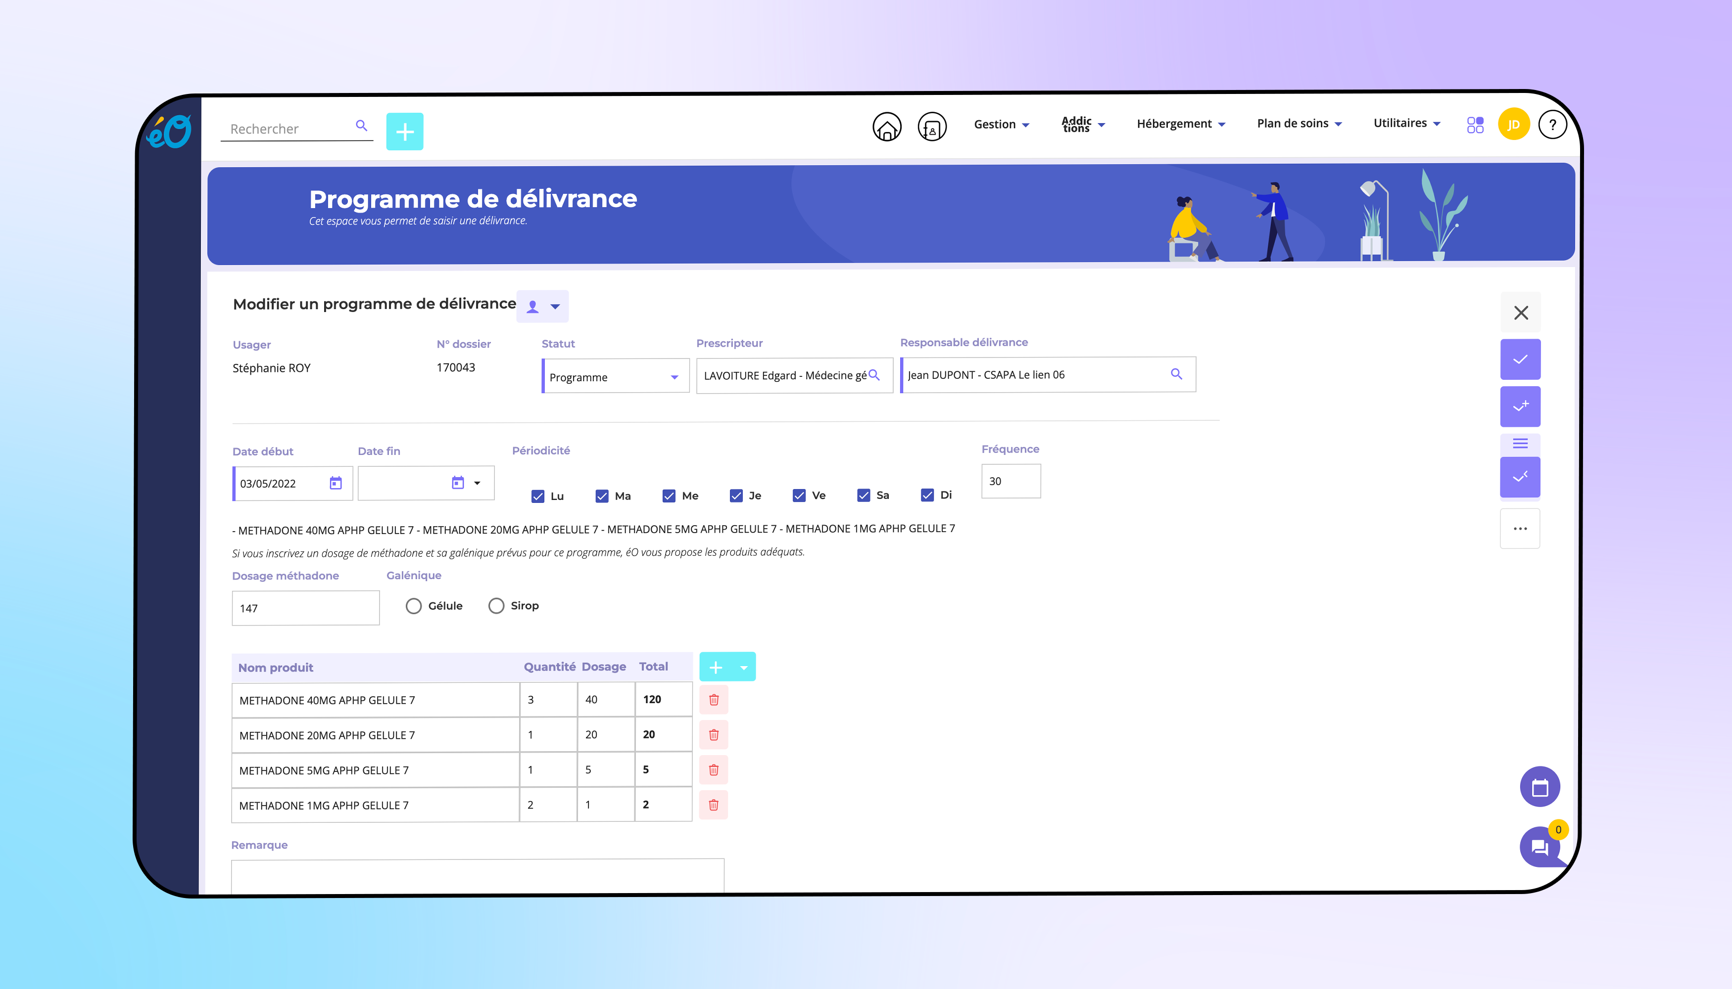The height and width of the screenshot is (989, 1732).
Task: Click the hamburger lines icon
Action: pyautogui.click(x=1521, y=444)
